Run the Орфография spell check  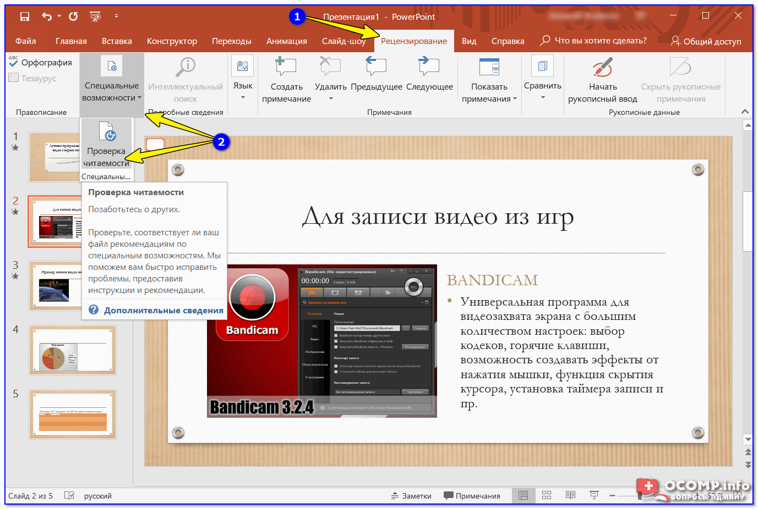[41, 63]
